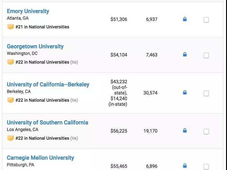
Task: Tick the compare checkbox for Georgetown University
Action: pyautogui.click(x=206, y=56)
